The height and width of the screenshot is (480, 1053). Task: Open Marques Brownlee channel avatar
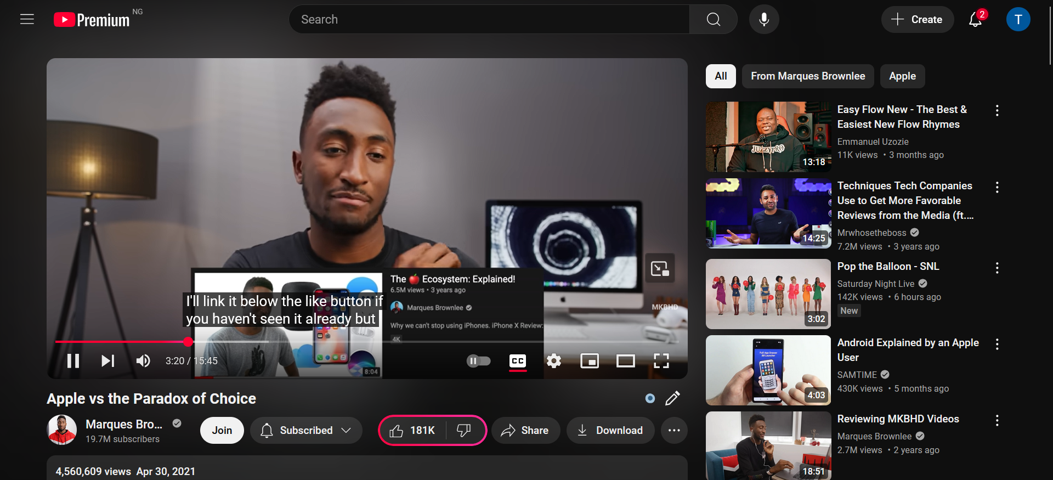62,430
